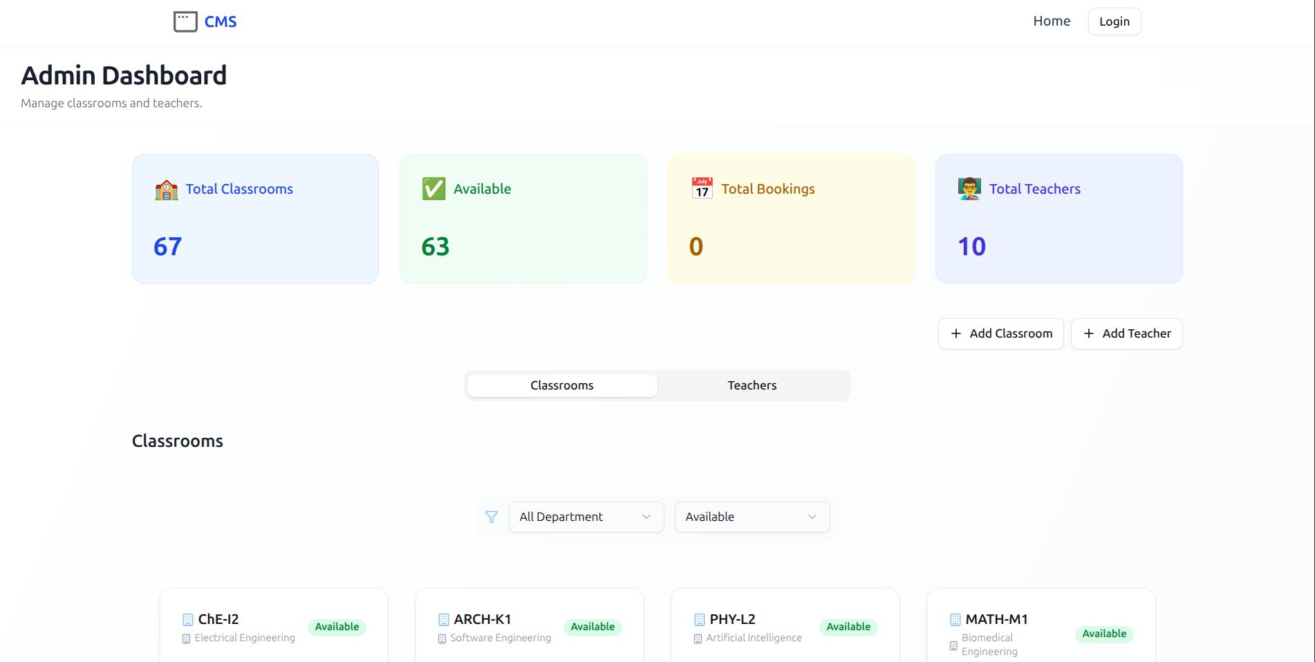The height and width of the screenshot is (662, 1315).
Task: Click the Add Teacher button
Action: click(1127, 333)
